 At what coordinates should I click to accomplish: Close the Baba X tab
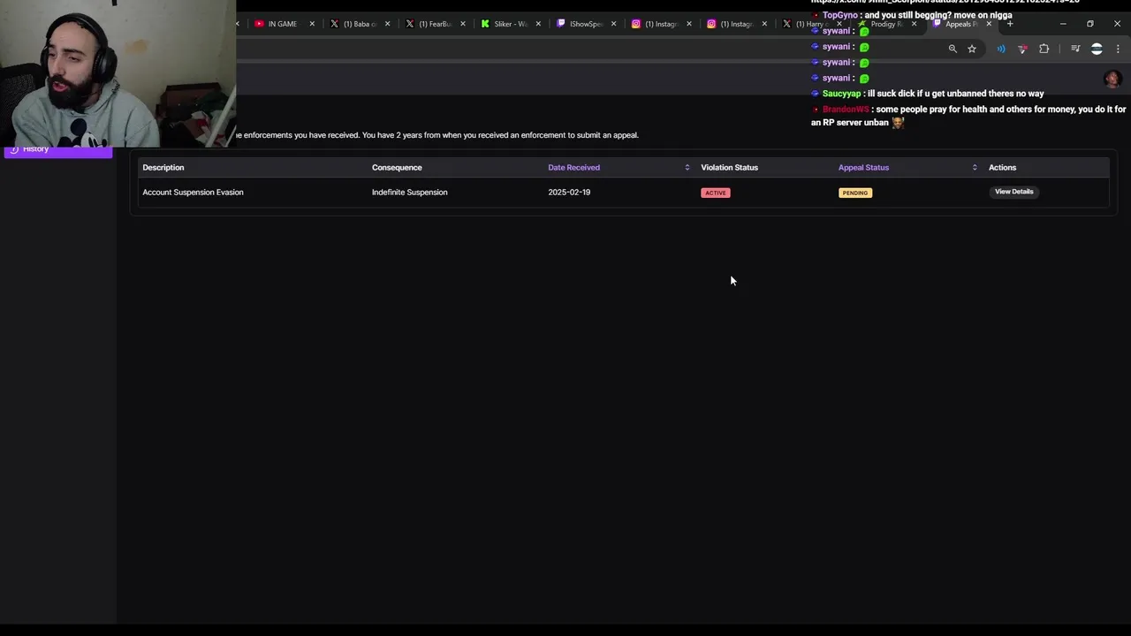pos(387,24)
